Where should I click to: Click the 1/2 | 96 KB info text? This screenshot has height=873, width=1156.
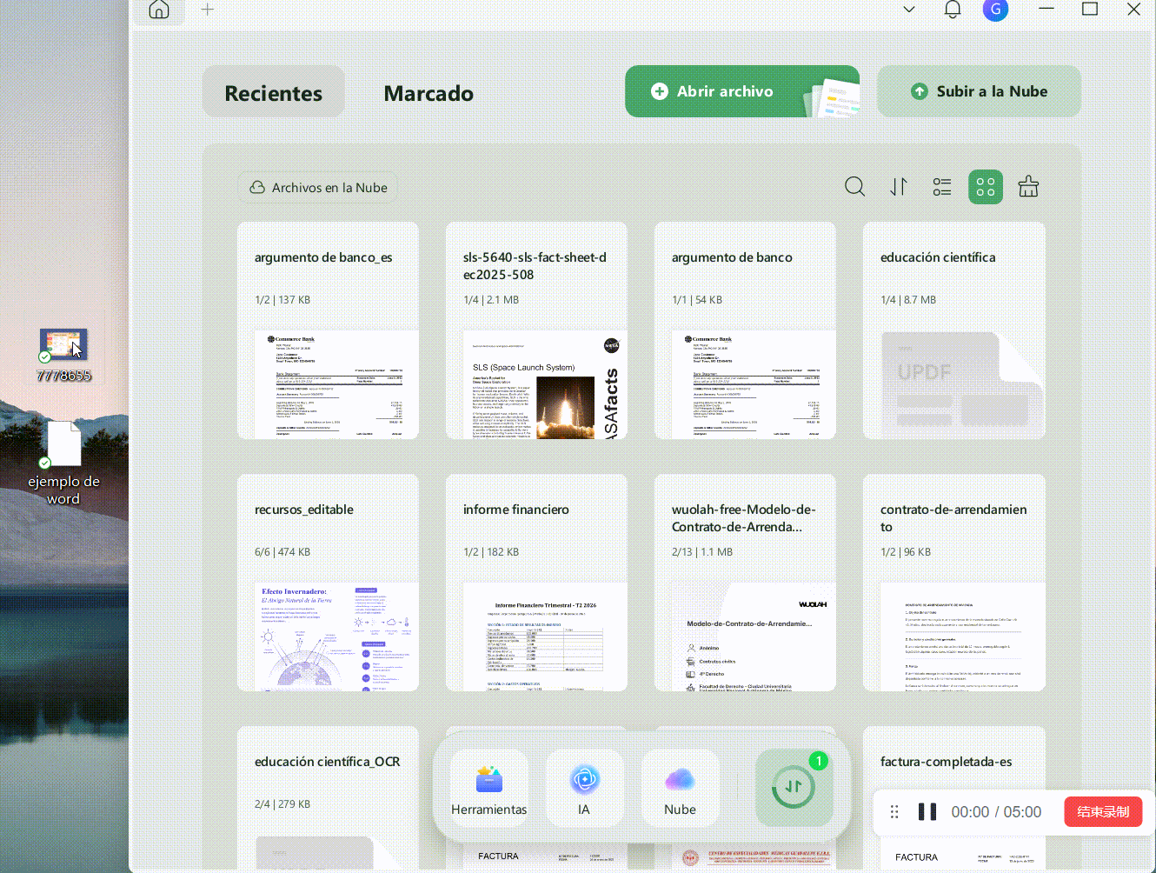[906, 552]
